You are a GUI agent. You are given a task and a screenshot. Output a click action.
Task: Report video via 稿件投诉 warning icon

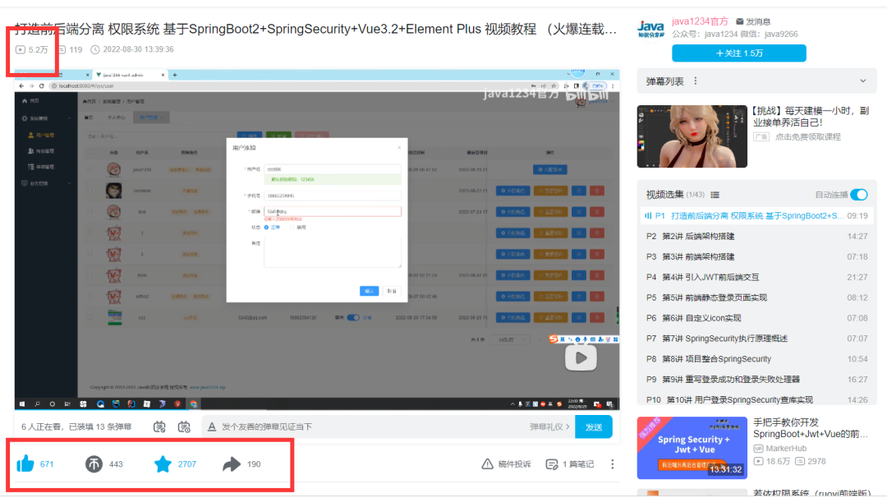[x=487, y=464]
